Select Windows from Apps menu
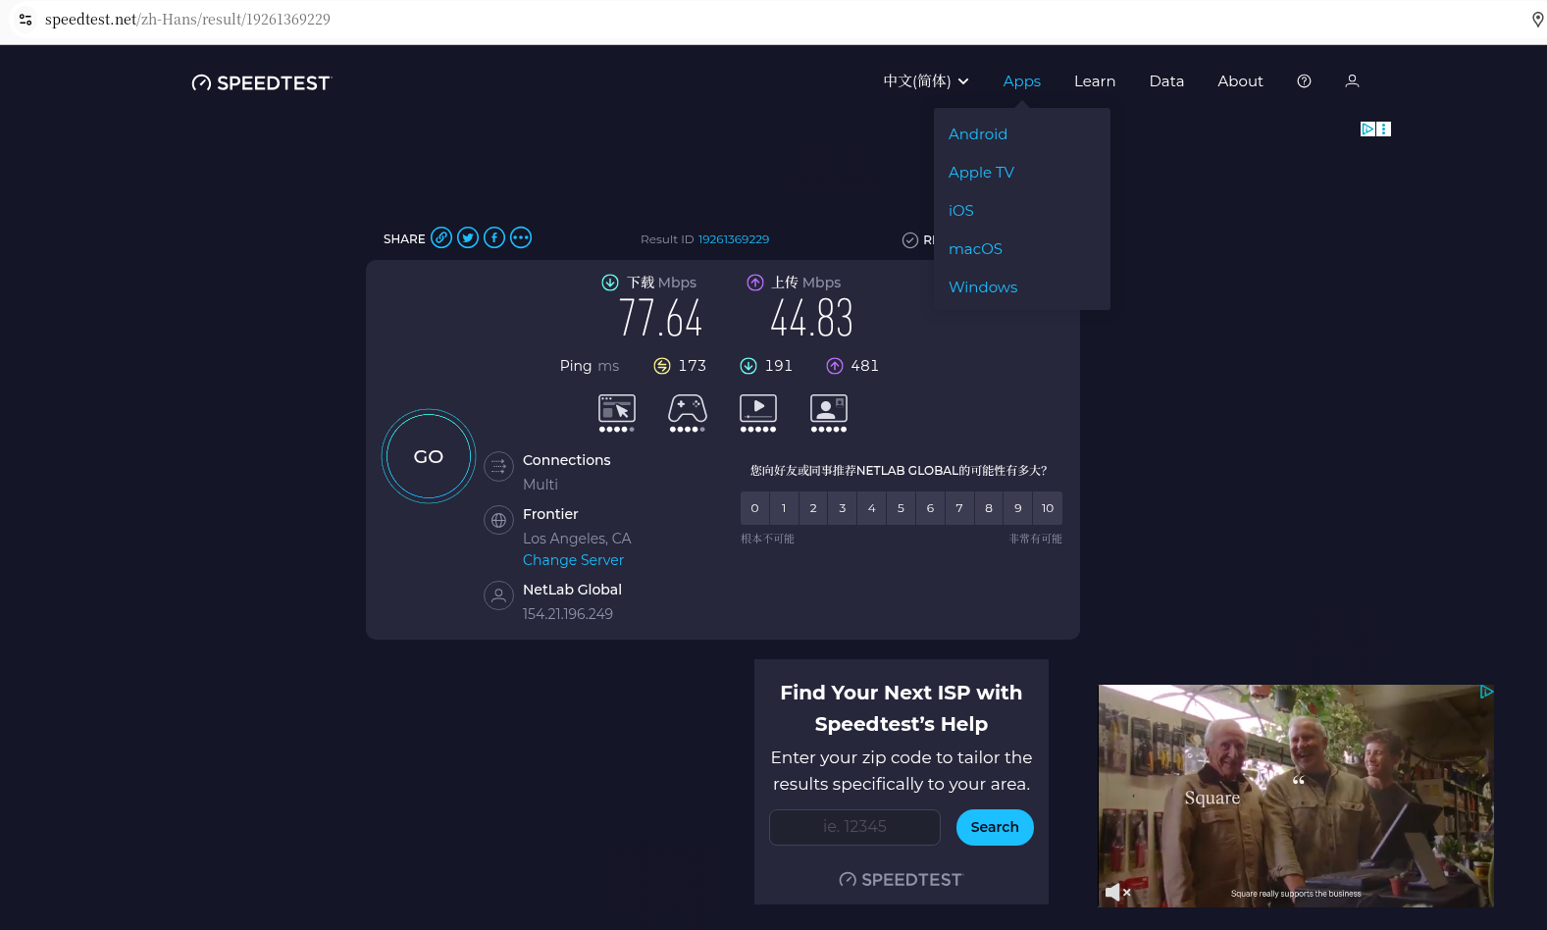Image resolution: width=1547 pixels, height=930 pixels. coord(983,287)
